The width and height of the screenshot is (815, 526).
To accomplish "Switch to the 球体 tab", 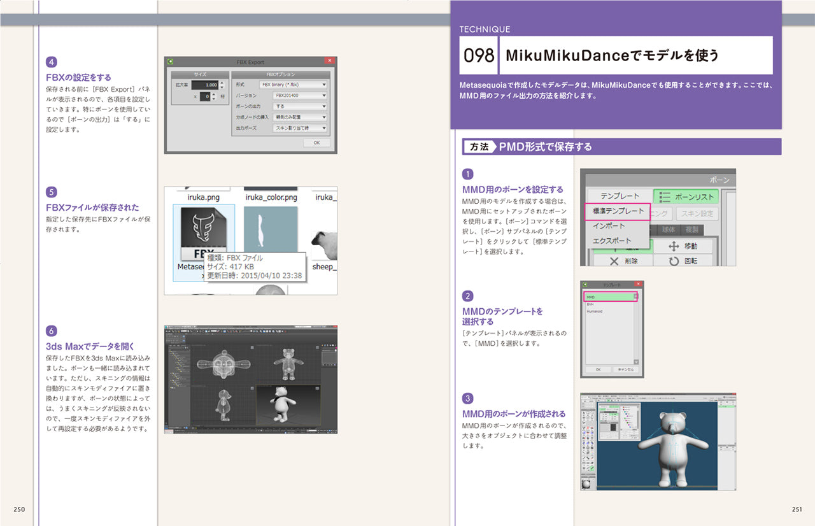I will [669, 229].
